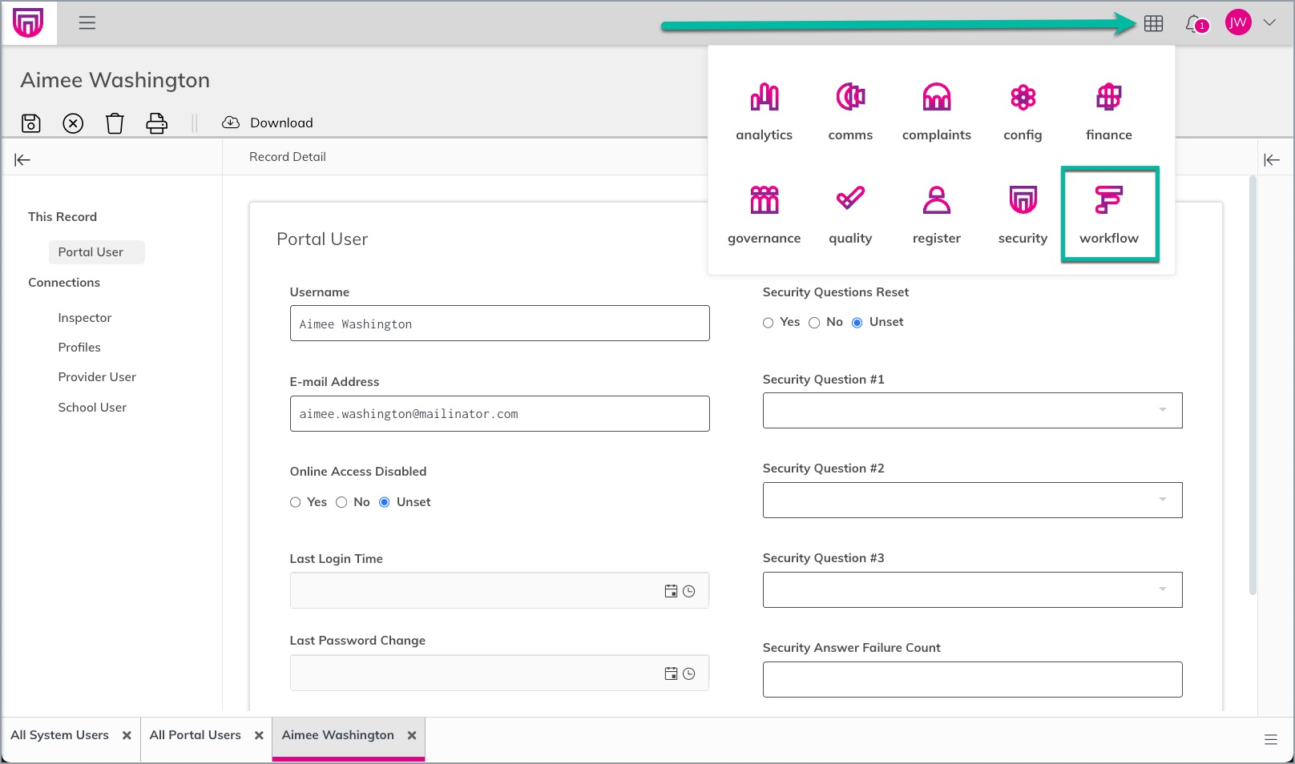
Task: Open notifications bell icon
Action: pyautogui.click(x=1196, y=24)
